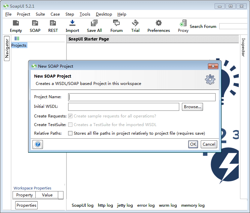Click the Import toolbar icon

pos(72,23)
